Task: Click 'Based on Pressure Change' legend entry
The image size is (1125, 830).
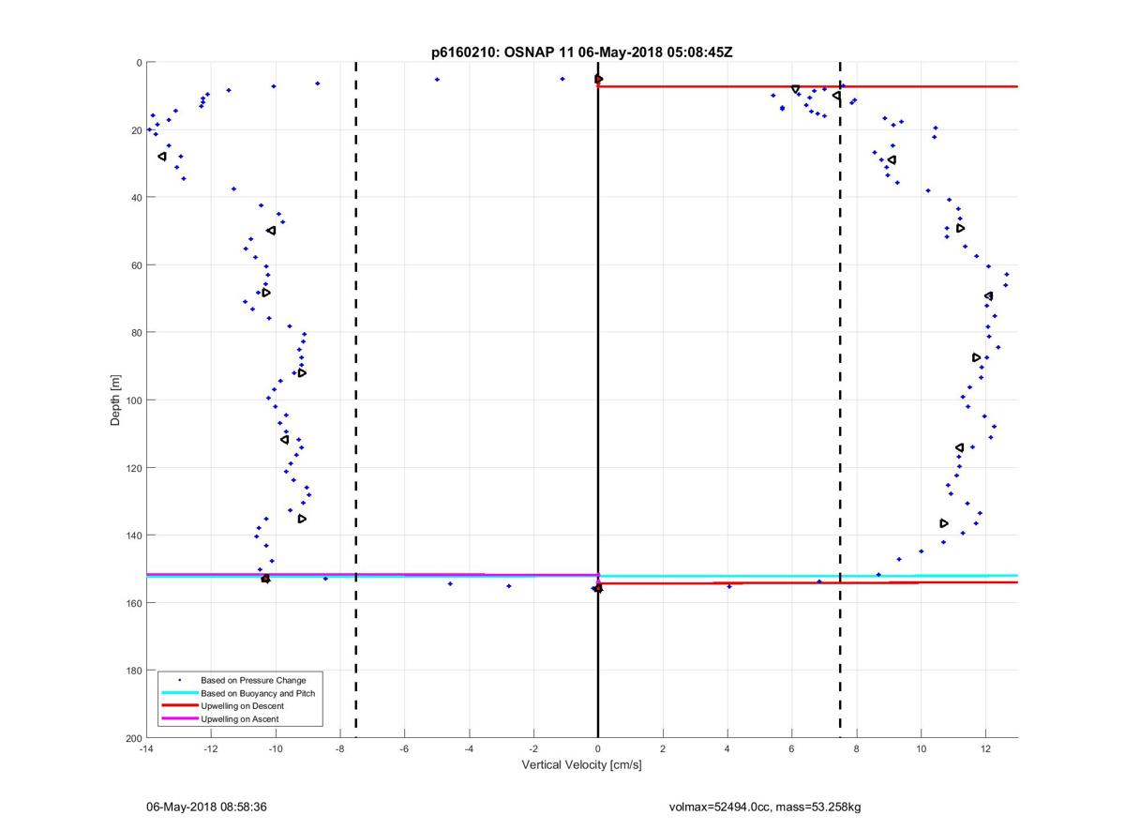Action: [x=253, y=680]
